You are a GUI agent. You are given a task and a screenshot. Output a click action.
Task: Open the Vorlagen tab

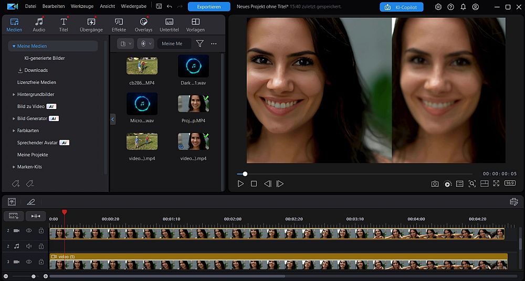pos(195,25)
